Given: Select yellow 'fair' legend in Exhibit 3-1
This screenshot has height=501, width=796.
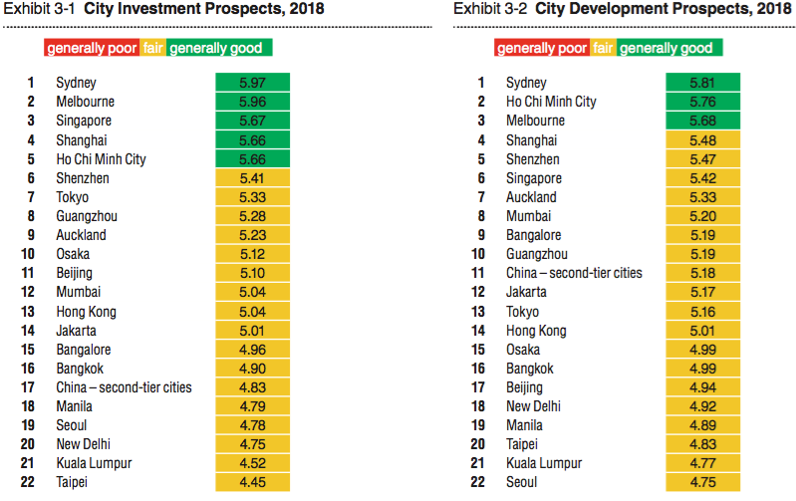Looking at the screenshot, I should 152,48.
